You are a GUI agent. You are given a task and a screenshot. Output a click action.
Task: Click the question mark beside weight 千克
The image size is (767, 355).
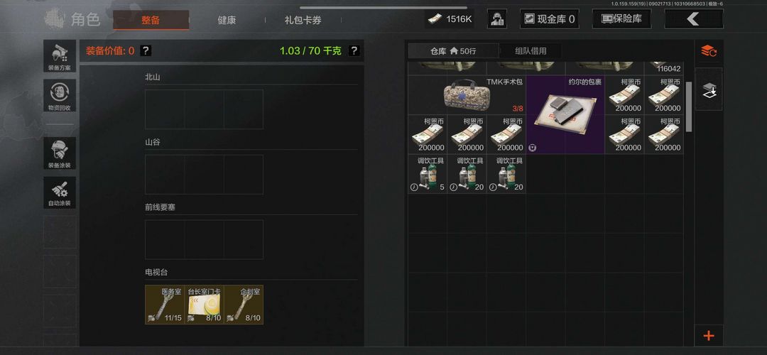pyautogui.click(x=354, y=50)
